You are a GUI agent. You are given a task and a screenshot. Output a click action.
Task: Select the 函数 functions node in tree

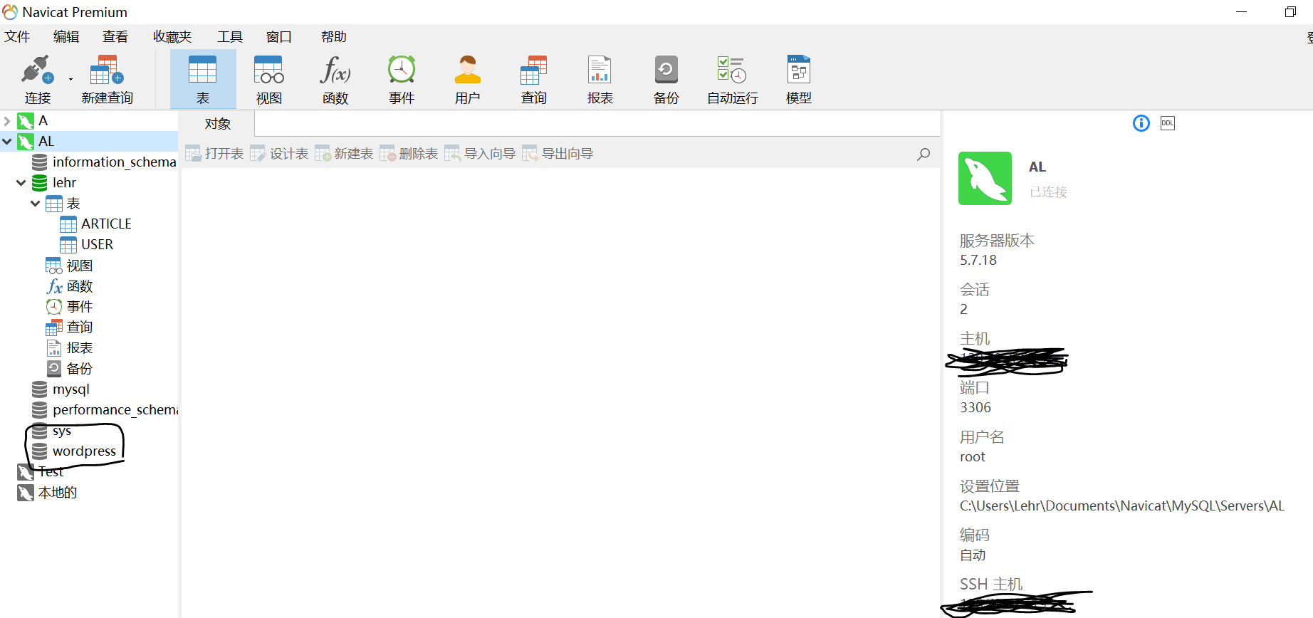pos(79,286)
